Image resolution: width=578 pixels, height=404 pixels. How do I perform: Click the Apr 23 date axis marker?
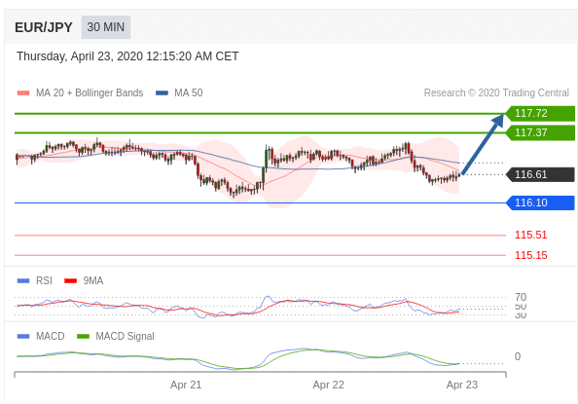[x=462, y=386]
